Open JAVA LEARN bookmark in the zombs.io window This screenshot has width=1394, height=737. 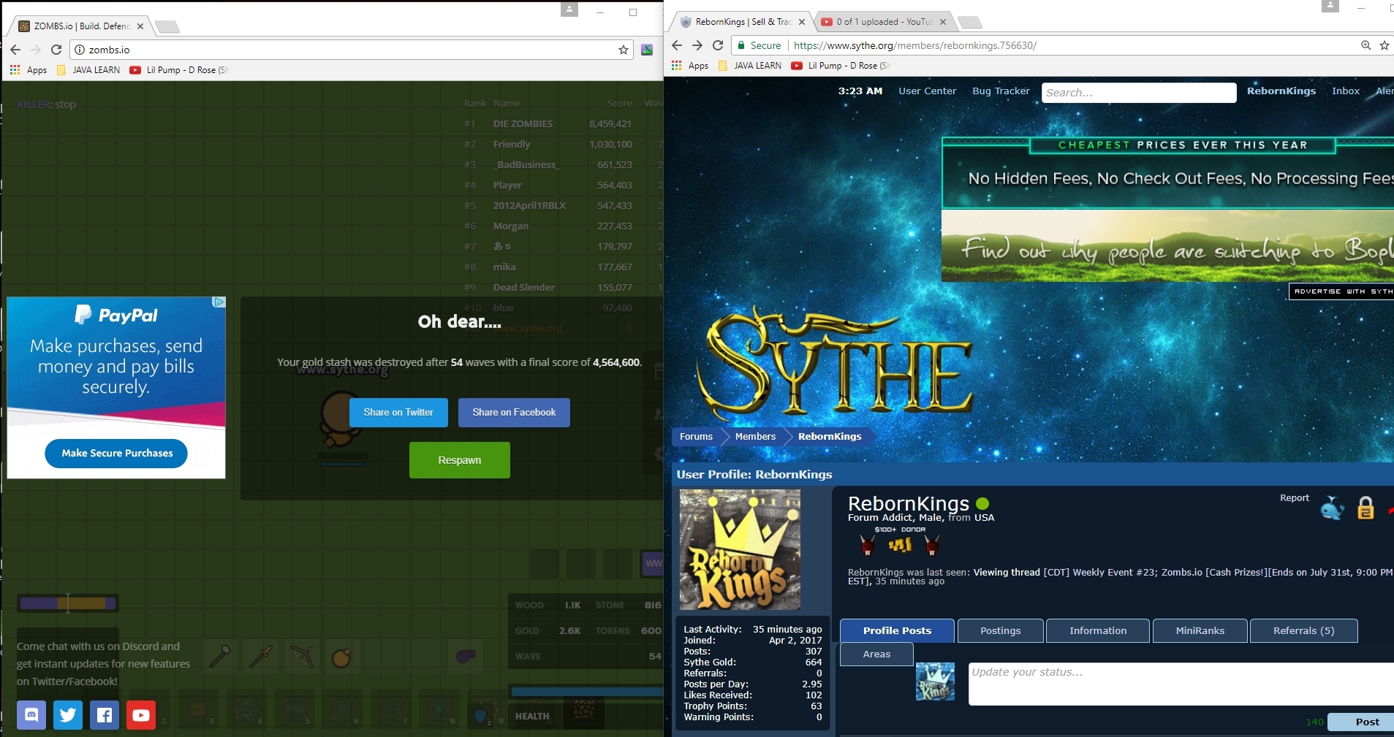point(88,70)
